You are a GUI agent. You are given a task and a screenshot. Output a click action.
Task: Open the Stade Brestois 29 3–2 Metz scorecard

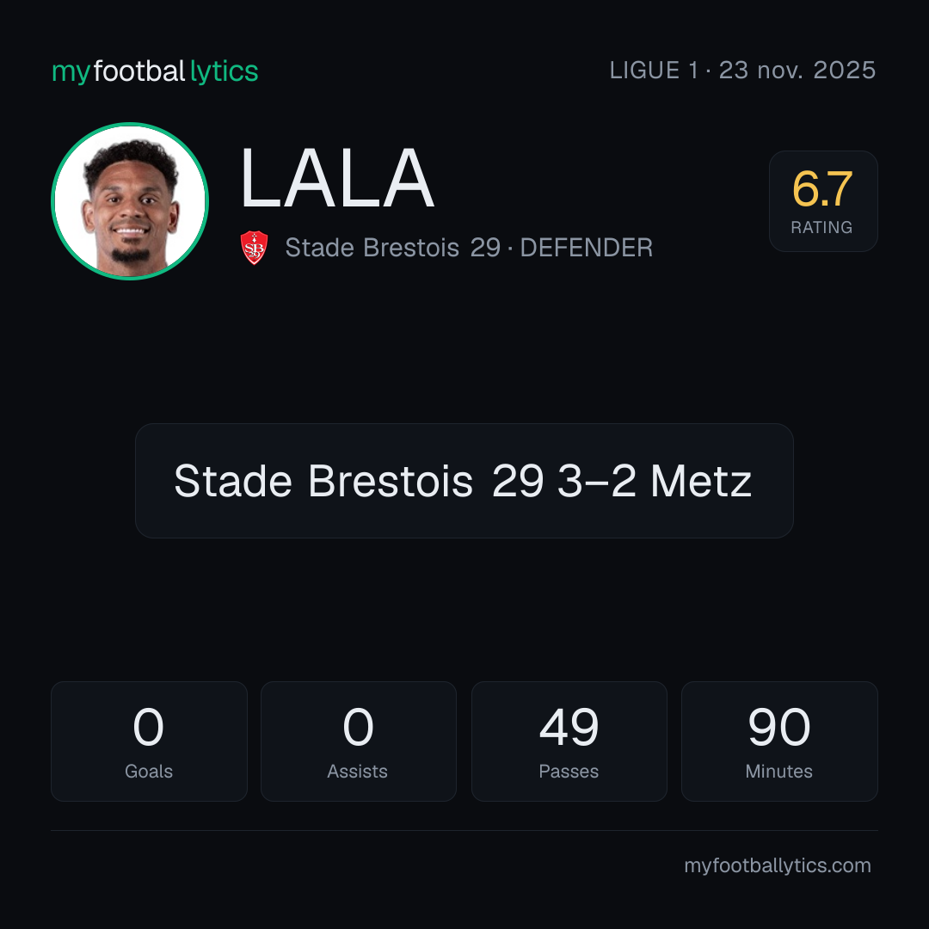[464, 481]
